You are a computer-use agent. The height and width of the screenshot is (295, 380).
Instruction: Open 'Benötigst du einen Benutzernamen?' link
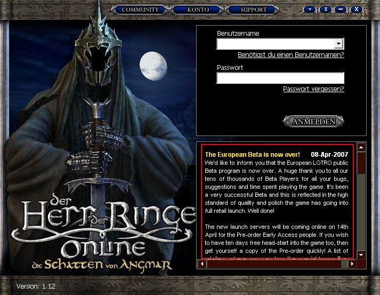(x=291, y=55)
